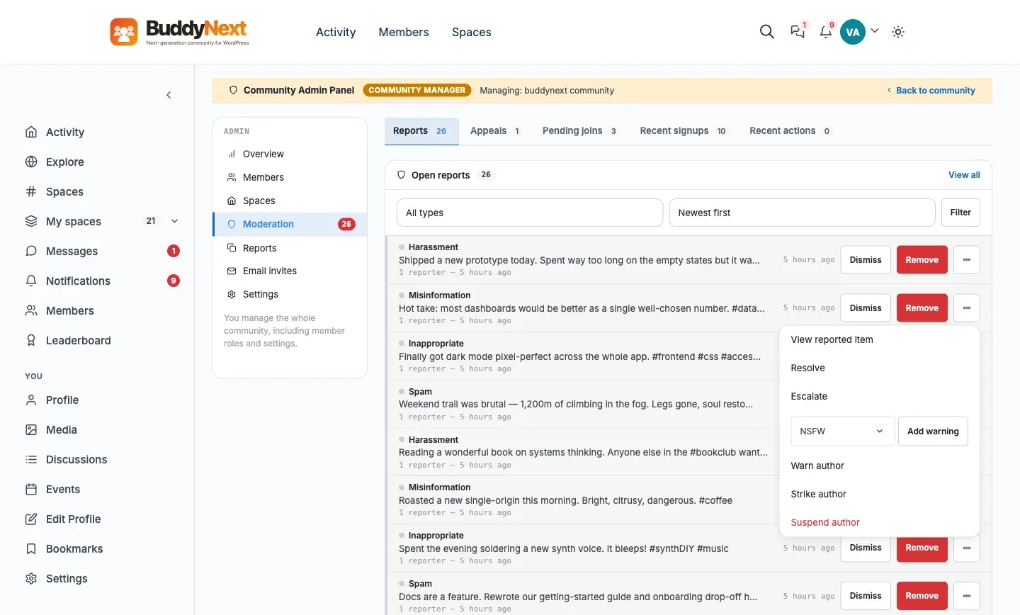Image resolution: width=1020 pixels, height=615 pixels.
Task: Dismiss the first Harassment report
Action: pos(866,260)
